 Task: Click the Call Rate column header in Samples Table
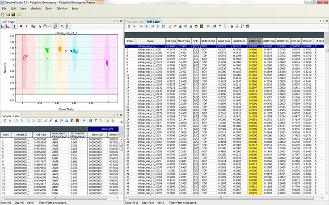pos(42,134)
